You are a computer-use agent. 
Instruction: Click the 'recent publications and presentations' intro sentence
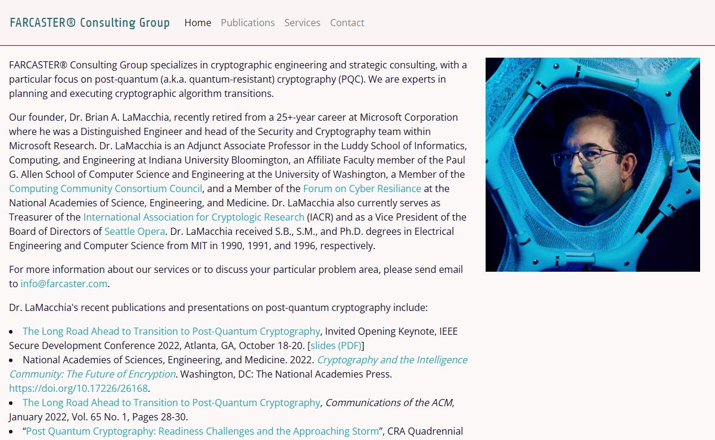pyautogui.click(x=218, y=307)
